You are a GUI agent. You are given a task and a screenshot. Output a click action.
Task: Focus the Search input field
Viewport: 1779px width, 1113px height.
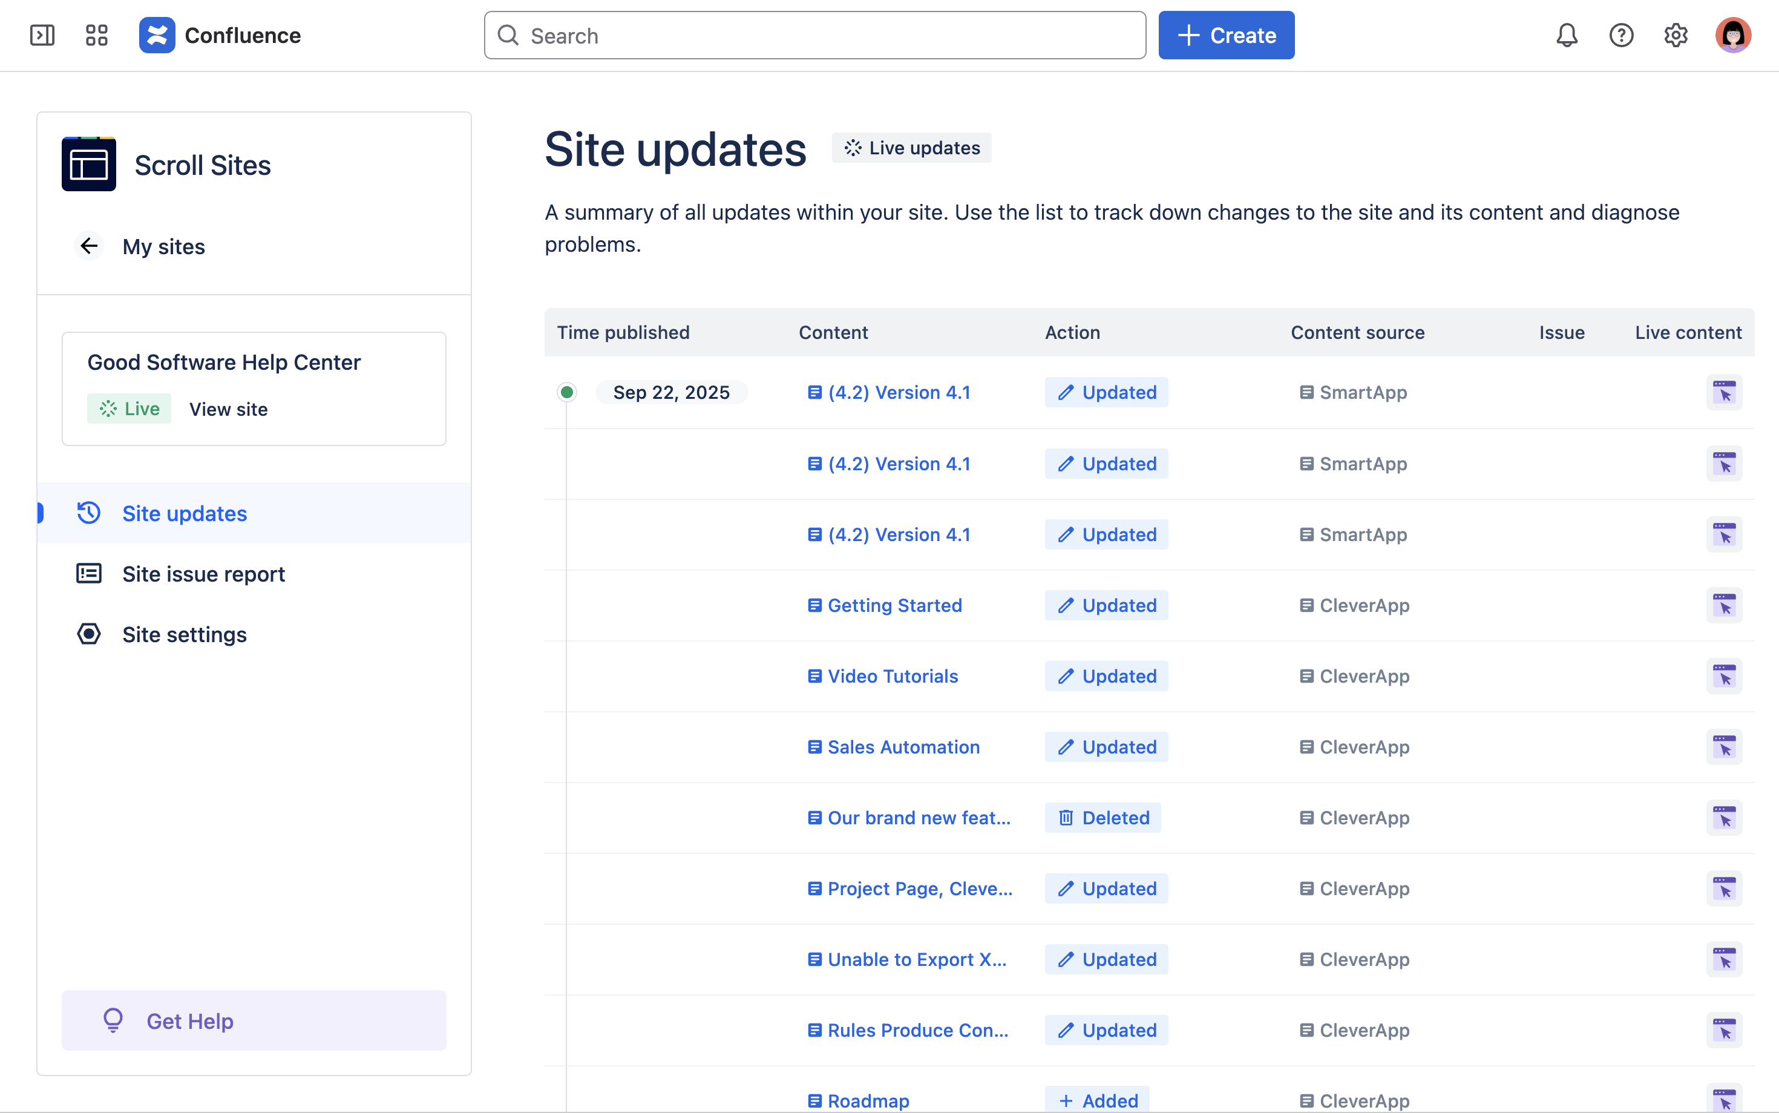click(x=814, y=35)
